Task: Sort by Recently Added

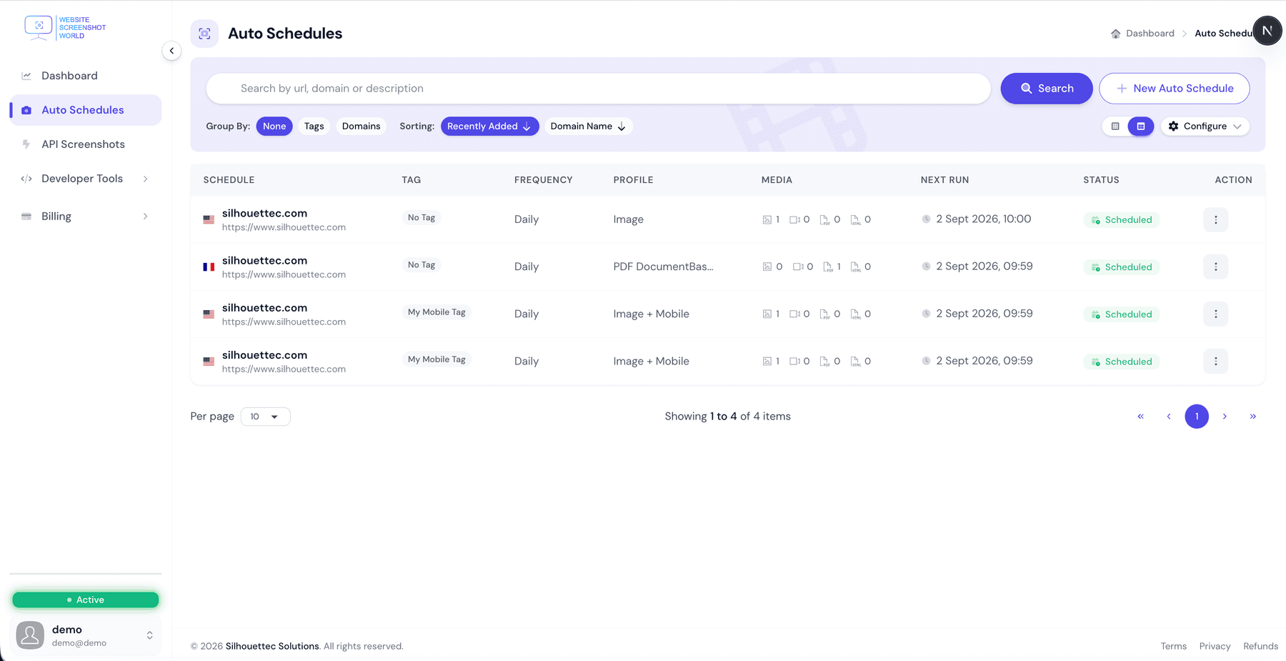Action: click(489, 126)
